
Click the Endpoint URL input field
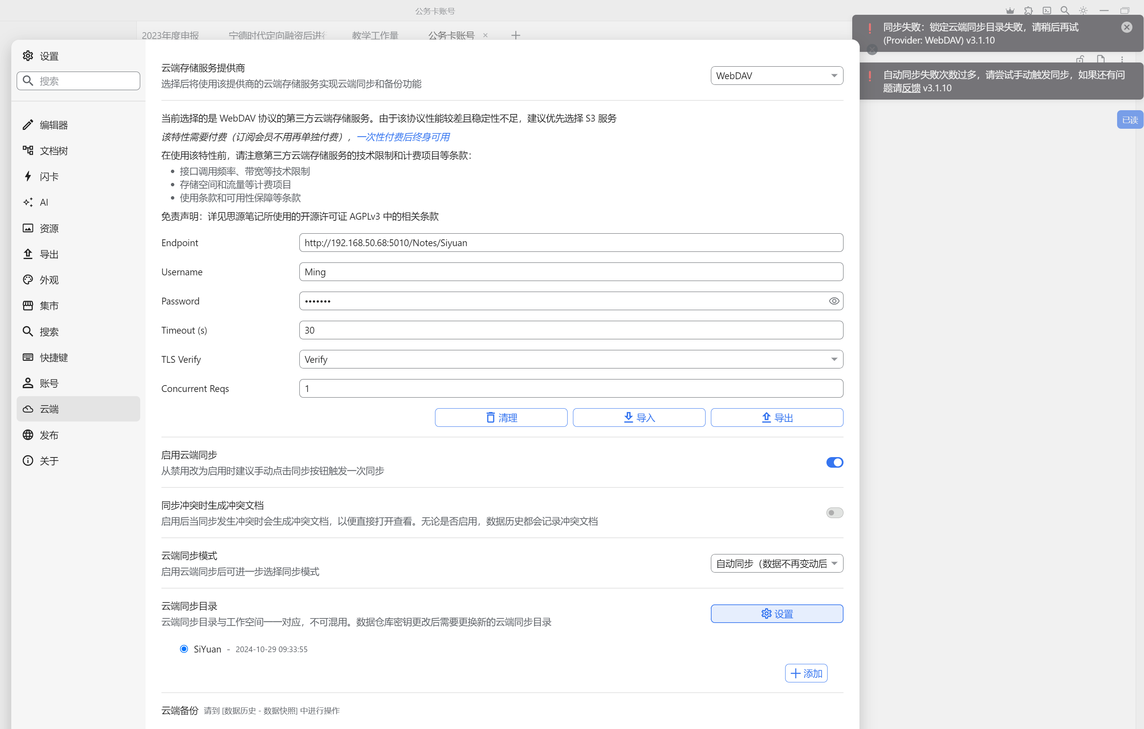tap(571, 243)
